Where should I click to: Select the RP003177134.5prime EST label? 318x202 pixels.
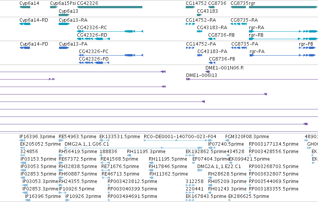tap(274, 144)
